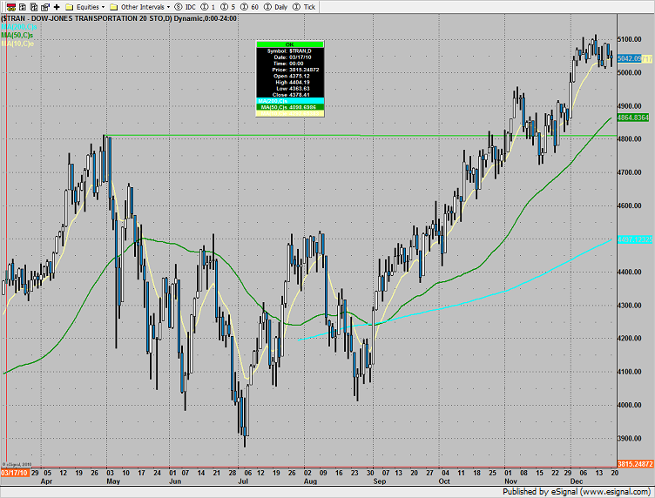The width and height of the screenshot is (655, 498).
Task: Click the third toolbar icon with a dark frame
Action: (x=34, y=7)
